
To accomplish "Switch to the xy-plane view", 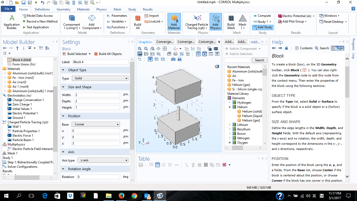I will (187, 48).
